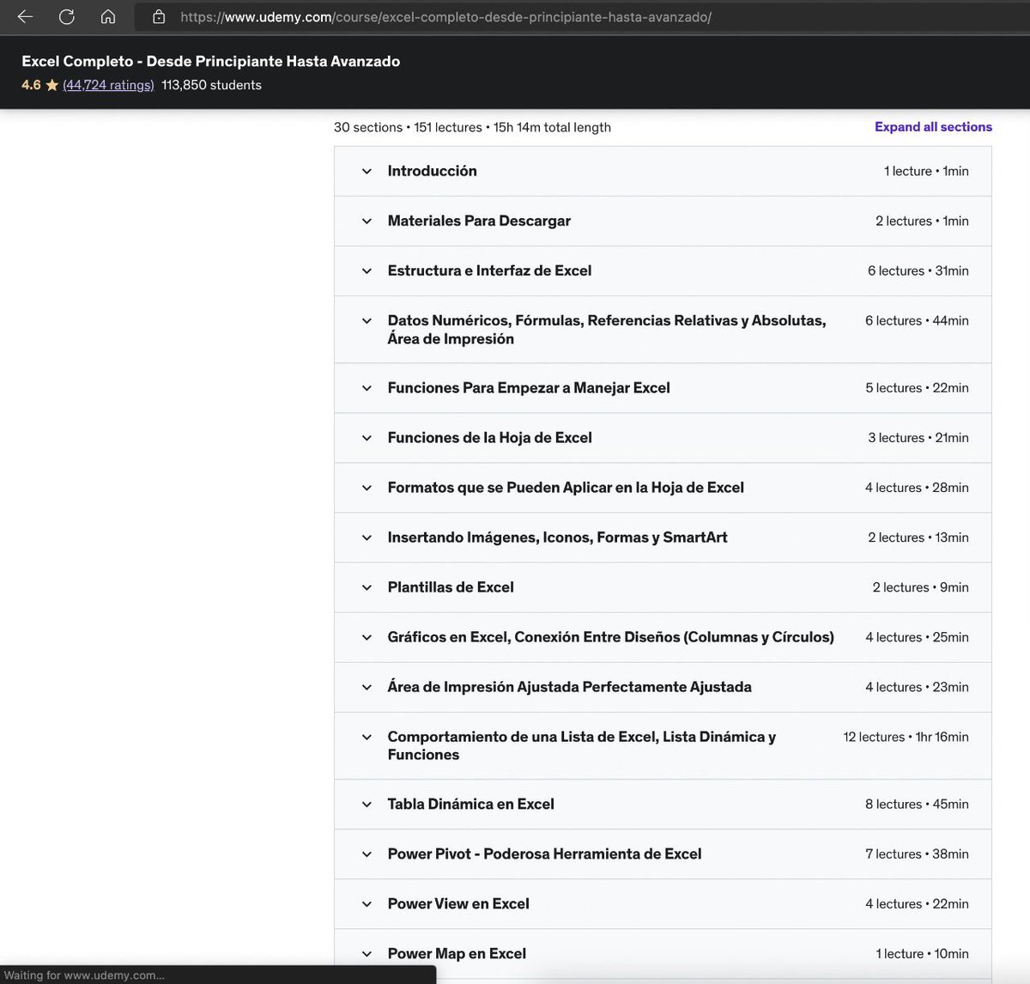Click the Introducción section title

[x=432, y=171]
